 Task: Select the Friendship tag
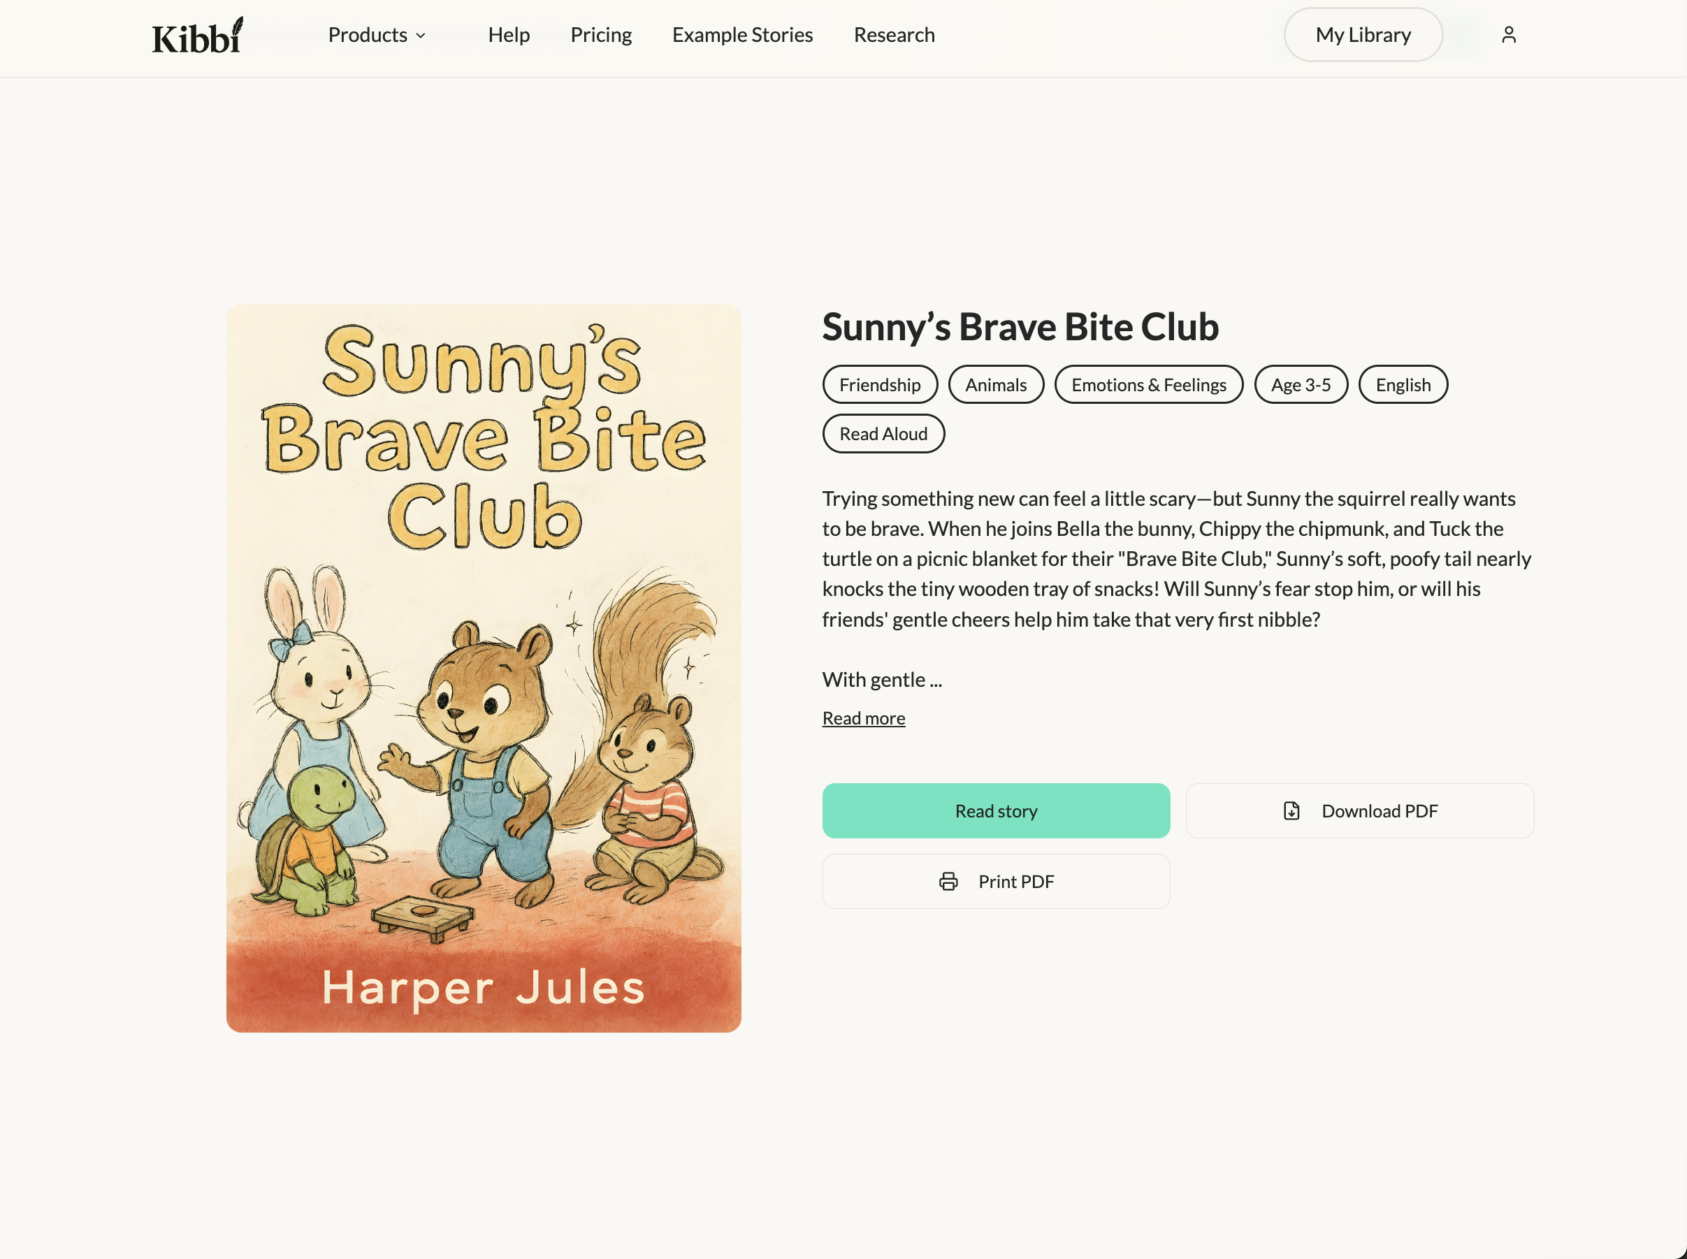coord(880,385)
